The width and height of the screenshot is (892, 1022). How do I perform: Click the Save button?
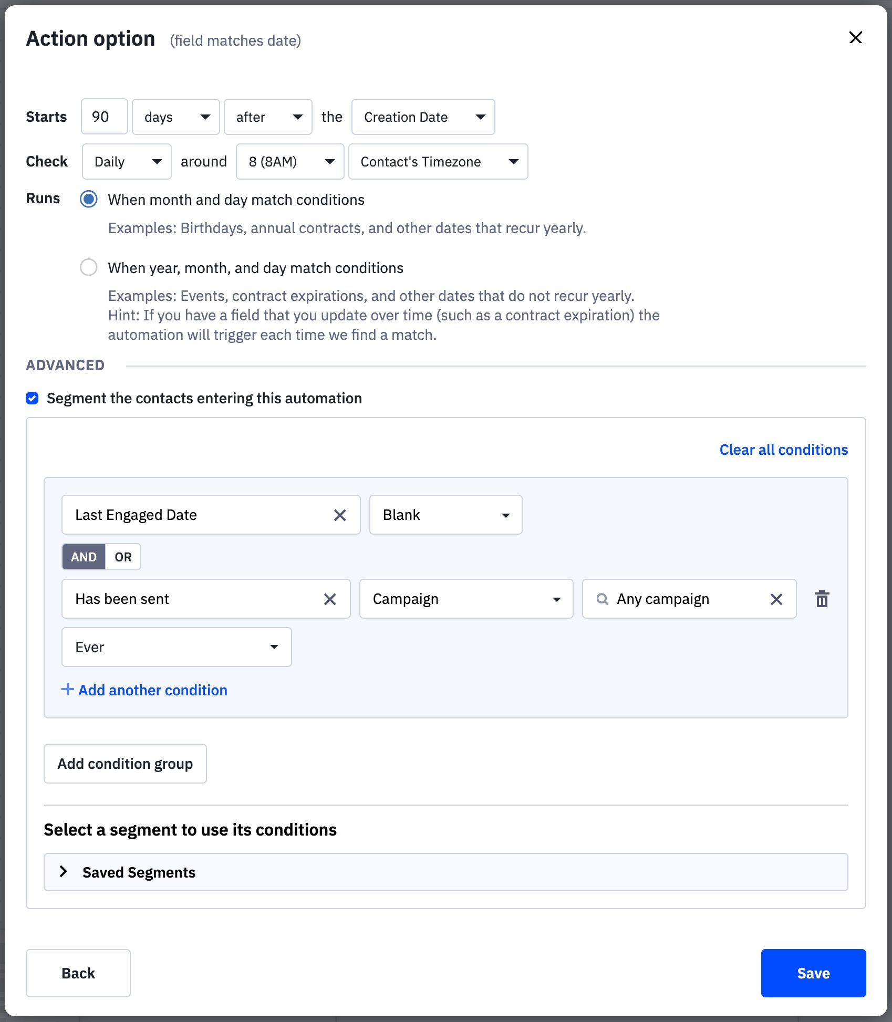click(x=813, y=973)
